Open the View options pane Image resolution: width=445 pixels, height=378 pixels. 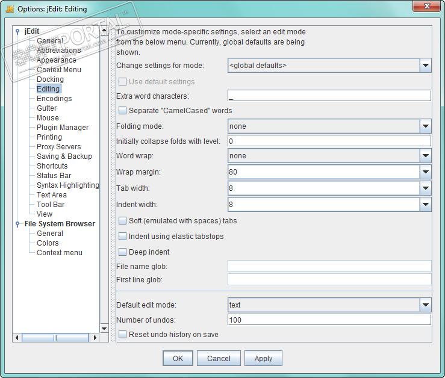tap(45, 214)
